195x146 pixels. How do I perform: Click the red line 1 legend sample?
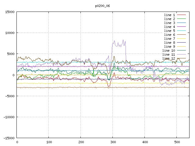click(x=181, y=15)
